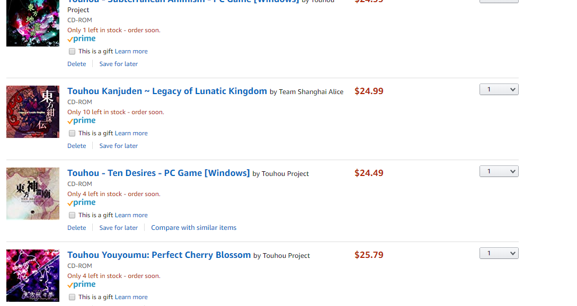Expand quantity selector for Ten Desires
Image resolution: width=577 pixels, height=306 pixels.
click(x=499, y=172)
